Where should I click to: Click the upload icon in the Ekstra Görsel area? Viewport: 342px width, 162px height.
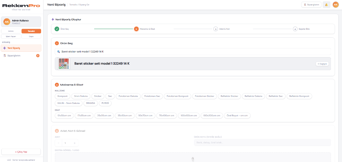pos(193,159)
